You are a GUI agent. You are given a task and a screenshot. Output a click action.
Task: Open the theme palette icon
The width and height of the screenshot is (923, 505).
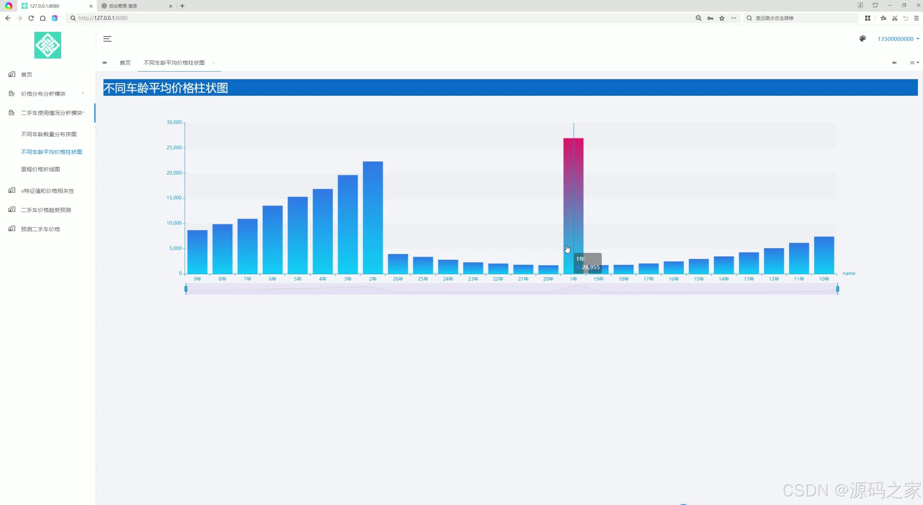click(863, 39)
